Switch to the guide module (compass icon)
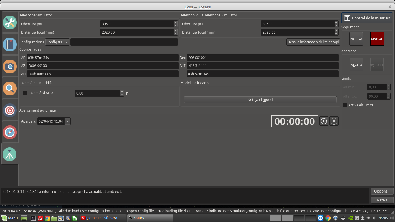The height and width of the screenshot is (222, 395). pos(10,132)
